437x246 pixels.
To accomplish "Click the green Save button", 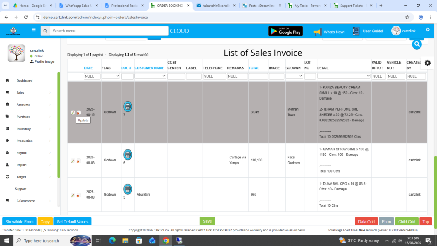I will 207,221.
